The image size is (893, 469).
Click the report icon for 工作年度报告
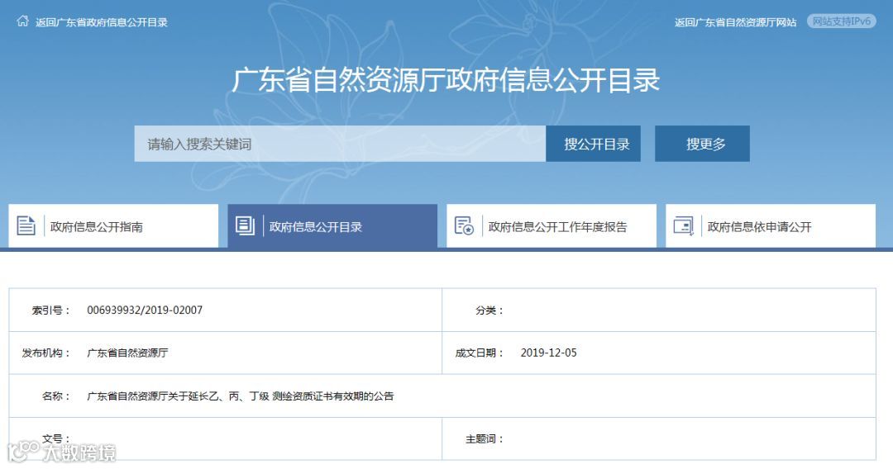(x=464, y=225)
